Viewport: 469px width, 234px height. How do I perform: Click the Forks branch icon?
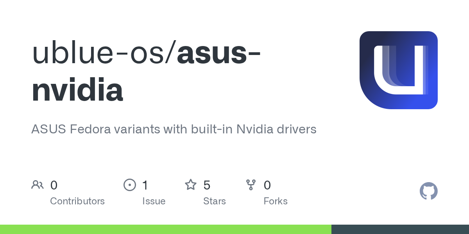pyautogui.click(x=251, y=185)
